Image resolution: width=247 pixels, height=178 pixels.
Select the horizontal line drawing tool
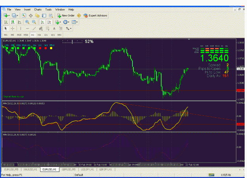(27, 29)
